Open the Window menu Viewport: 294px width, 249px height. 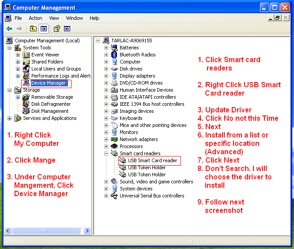tap(74, 18)
